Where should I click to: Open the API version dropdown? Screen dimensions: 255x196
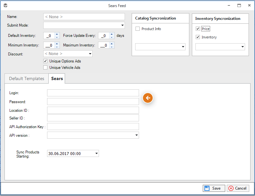93,135
